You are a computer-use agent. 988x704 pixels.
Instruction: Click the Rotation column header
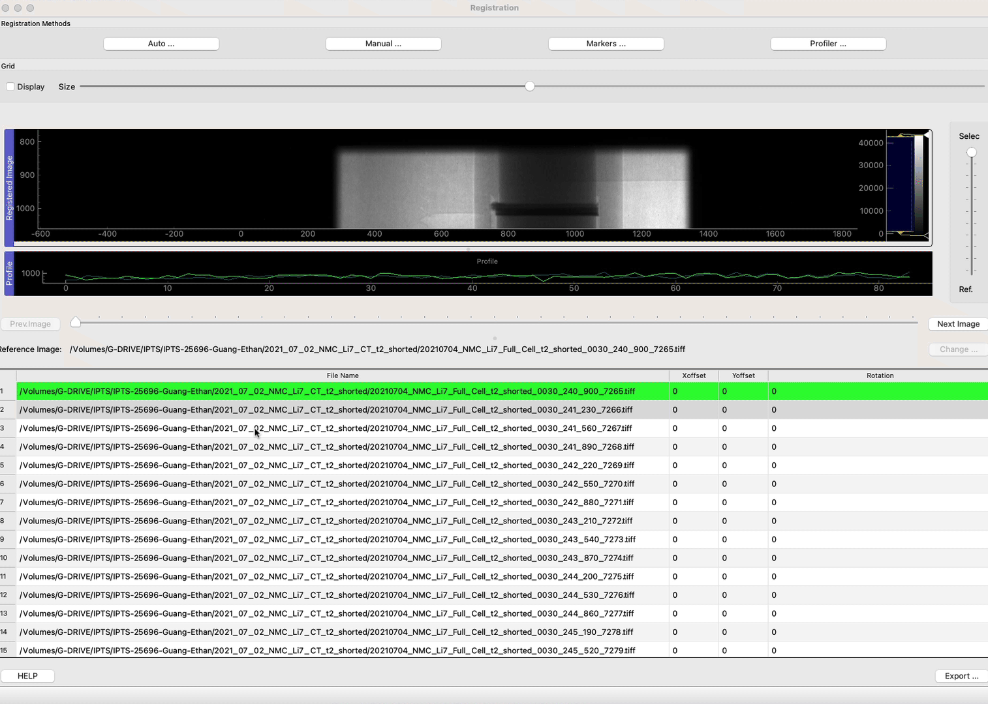(x=880, y=375)
